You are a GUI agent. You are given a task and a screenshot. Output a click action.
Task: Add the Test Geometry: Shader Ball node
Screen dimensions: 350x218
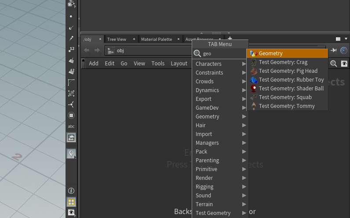(x=291, y=89)
